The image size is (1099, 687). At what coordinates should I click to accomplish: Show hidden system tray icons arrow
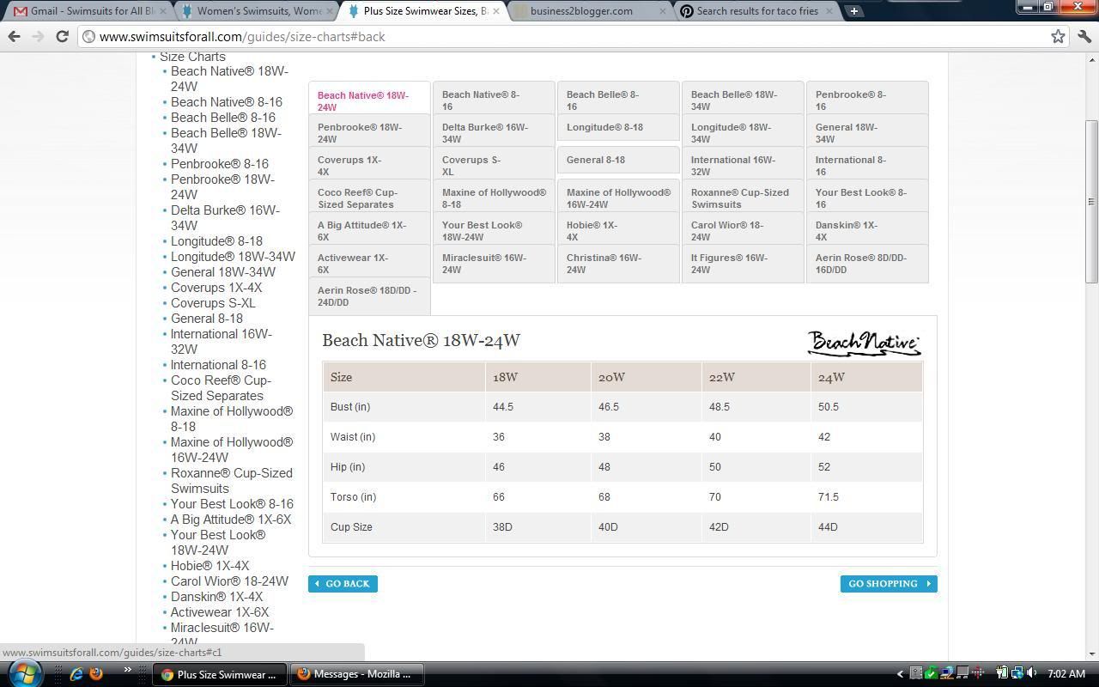pyautogui.click(x=900, y=674)
